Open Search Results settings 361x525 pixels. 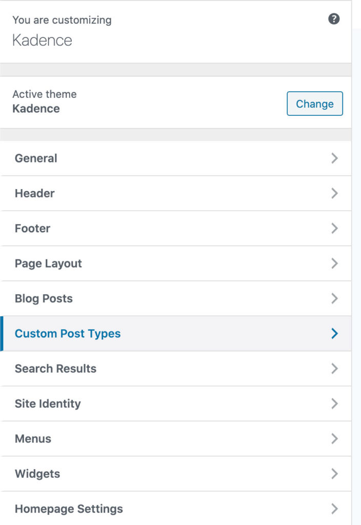click(x=175, y=369)
